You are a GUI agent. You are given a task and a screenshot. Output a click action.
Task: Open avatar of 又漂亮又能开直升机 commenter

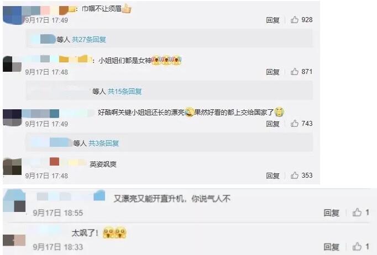[x=14, y=201]
